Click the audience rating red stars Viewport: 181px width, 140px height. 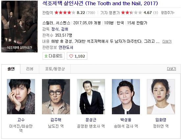65,12
